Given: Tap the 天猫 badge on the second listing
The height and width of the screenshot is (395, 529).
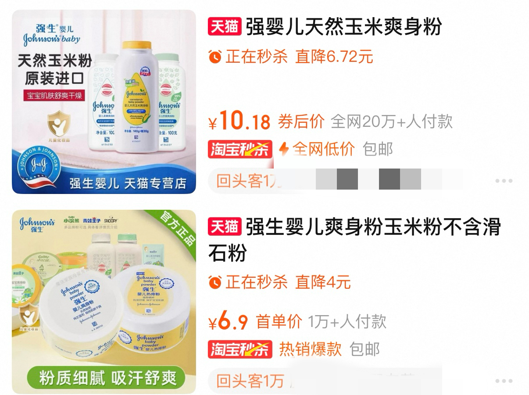Looking at the screenshot, I should point(225,227).
